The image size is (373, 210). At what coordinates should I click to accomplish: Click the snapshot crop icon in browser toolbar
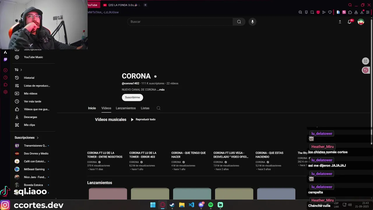pos(312,12)
